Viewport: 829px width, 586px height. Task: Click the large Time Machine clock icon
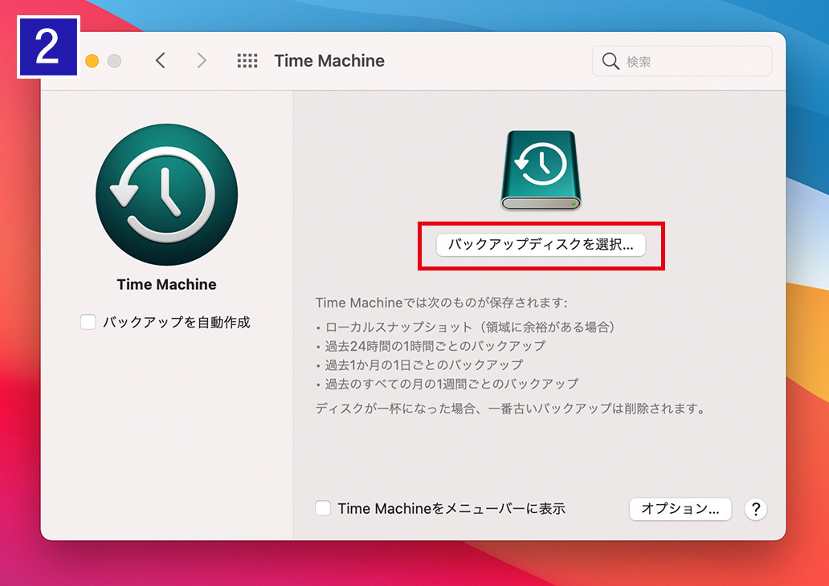tap(166, 194)
